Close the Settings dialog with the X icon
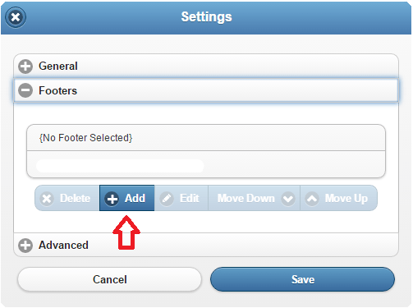 [x=16, y=17]
